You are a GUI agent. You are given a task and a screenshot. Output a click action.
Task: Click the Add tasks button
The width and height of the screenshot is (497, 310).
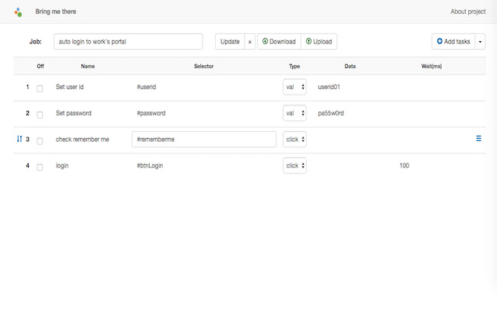pyautogui.click(x=454, y=42)
